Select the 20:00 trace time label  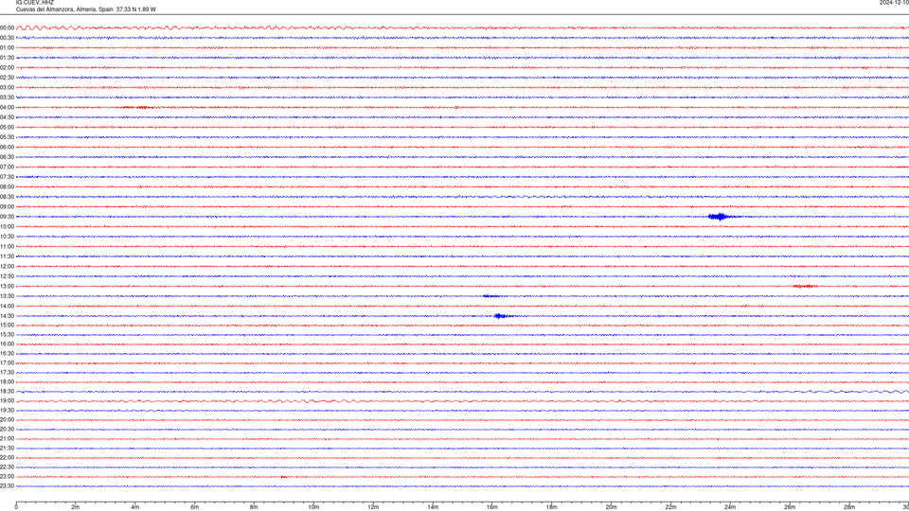[x=7, y=420]
